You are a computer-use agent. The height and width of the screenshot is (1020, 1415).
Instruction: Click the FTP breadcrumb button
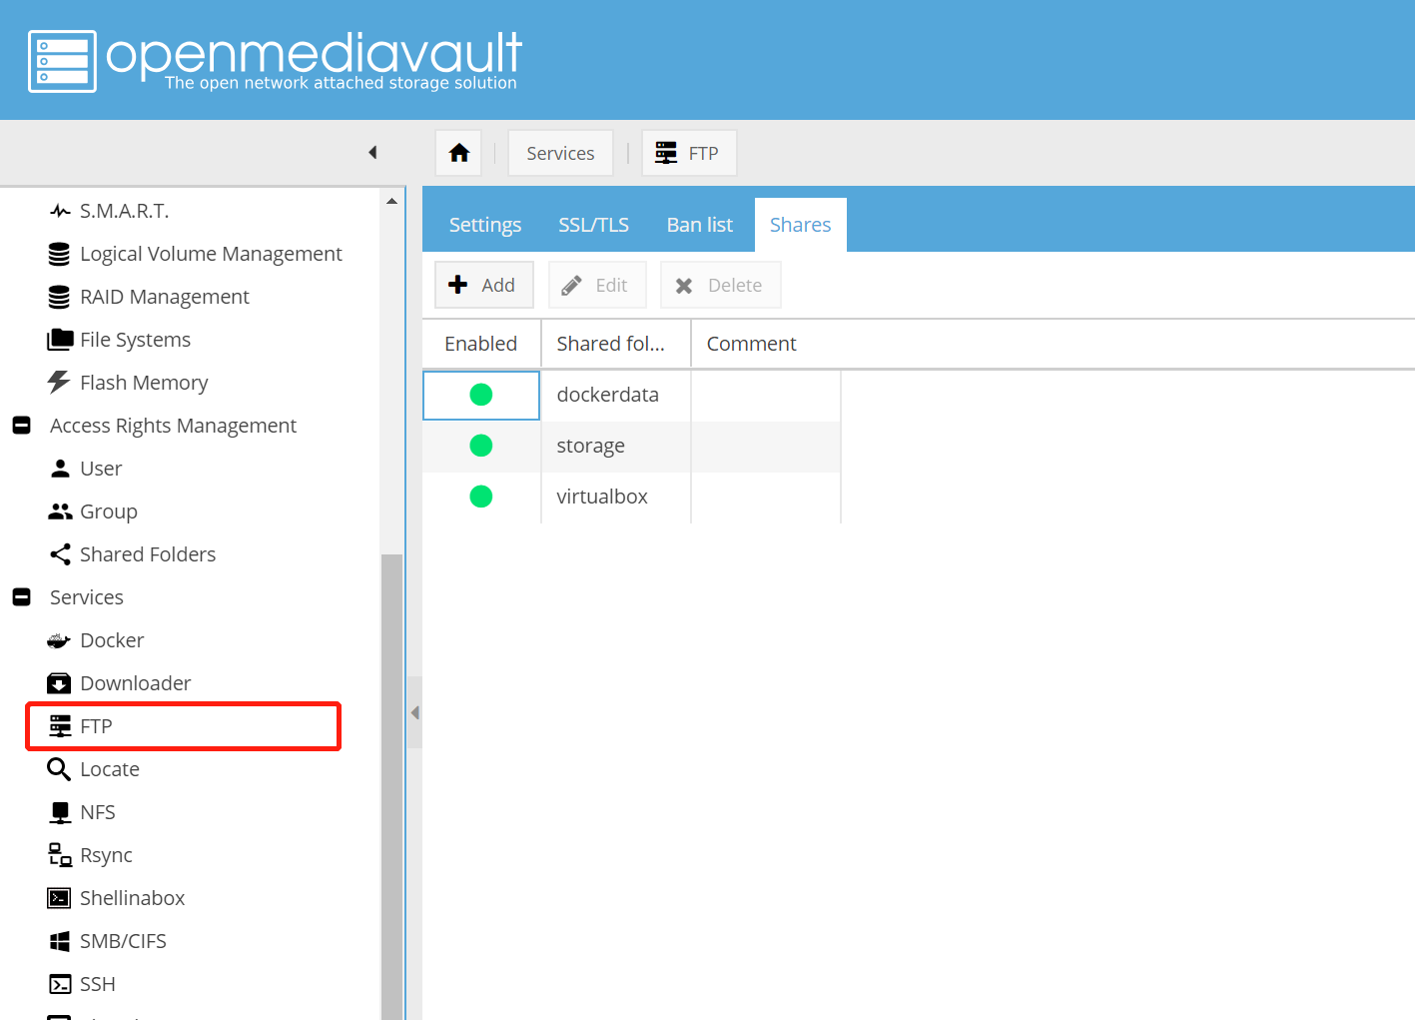coord(689,153)
